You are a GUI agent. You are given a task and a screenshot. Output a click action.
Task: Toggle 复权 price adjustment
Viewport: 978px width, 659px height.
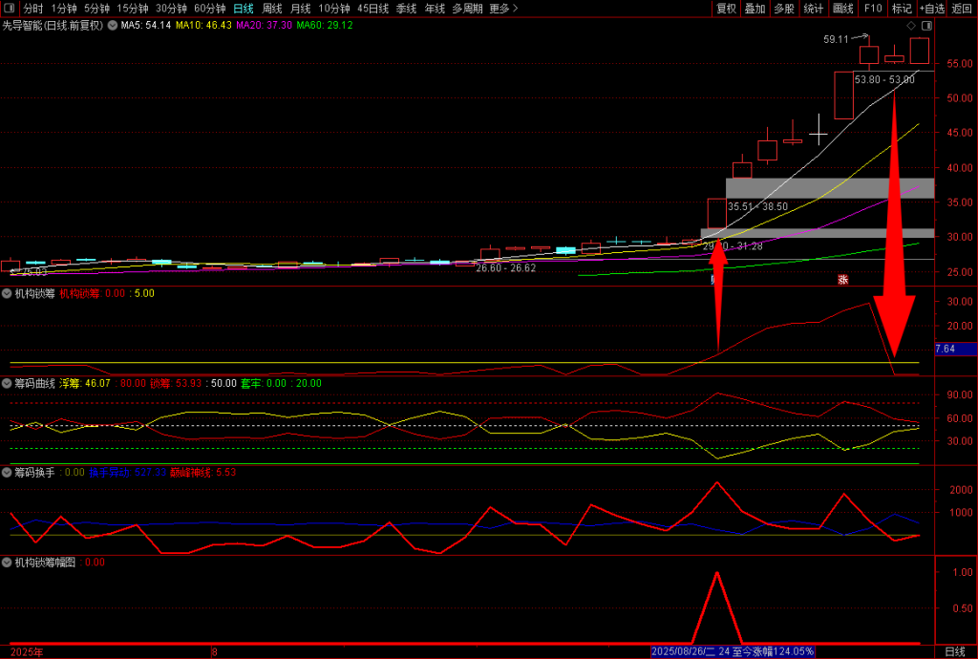pyautogui.click(x=727, y=9)
